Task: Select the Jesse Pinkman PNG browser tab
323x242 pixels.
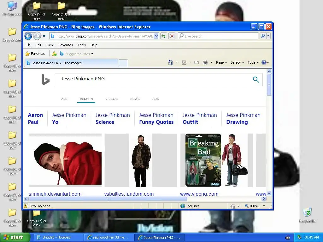Action: tap(72, 63)
